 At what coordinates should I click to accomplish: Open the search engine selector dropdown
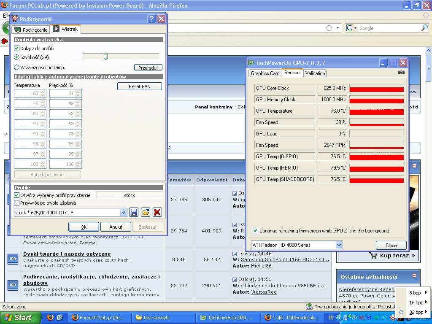(x=351, y=28)
